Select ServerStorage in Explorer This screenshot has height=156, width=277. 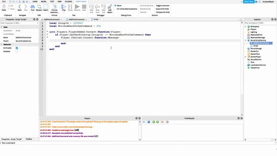click(256, 49)
